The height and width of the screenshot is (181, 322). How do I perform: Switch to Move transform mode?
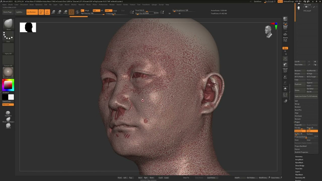click(53, 12)
